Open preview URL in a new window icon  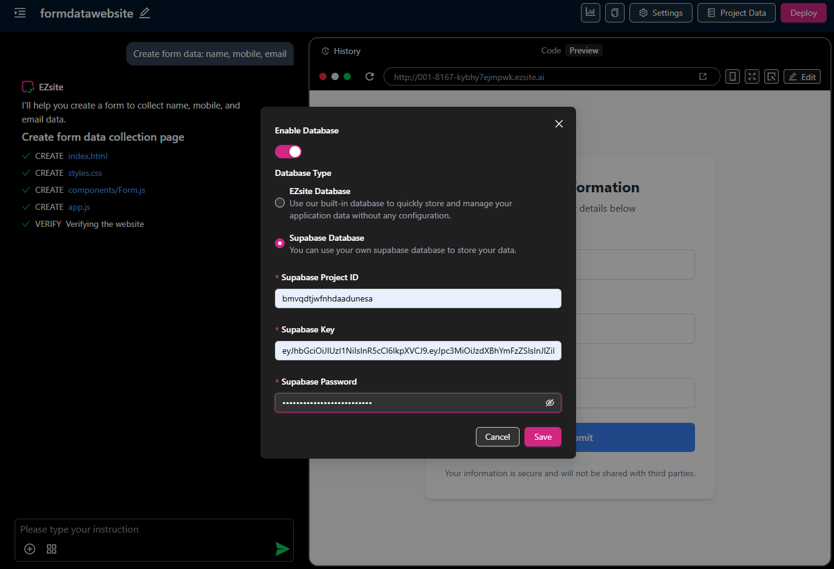703,76
